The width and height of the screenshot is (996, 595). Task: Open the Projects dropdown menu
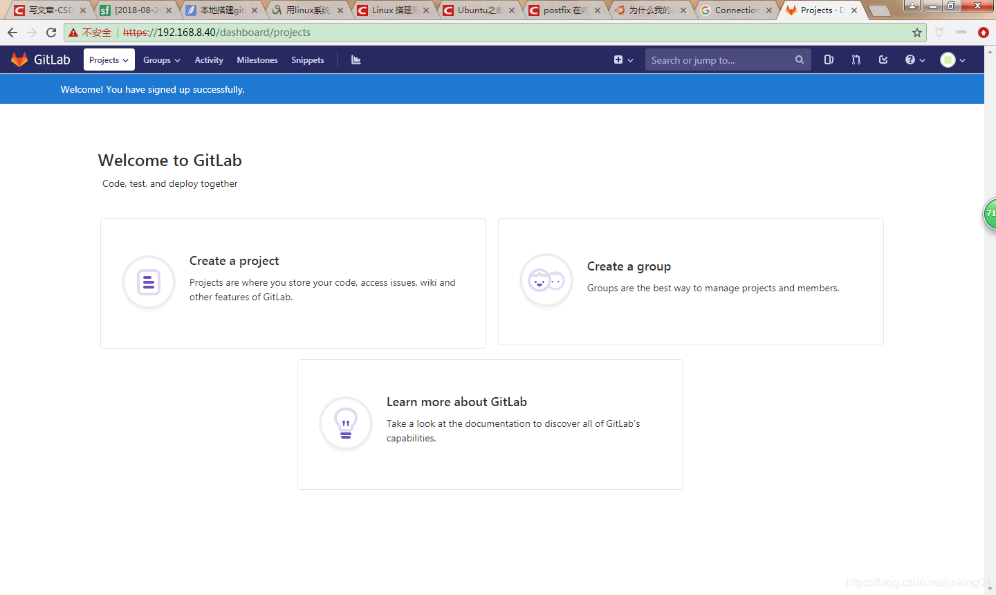(x=109, y=60)
